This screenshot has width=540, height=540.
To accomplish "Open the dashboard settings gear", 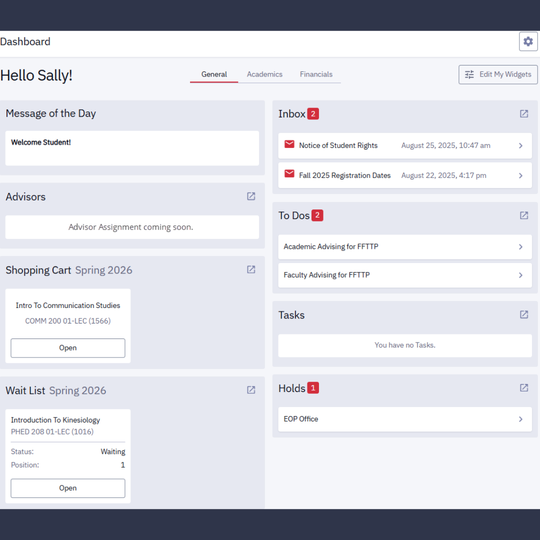I will [x=528, y=41].
